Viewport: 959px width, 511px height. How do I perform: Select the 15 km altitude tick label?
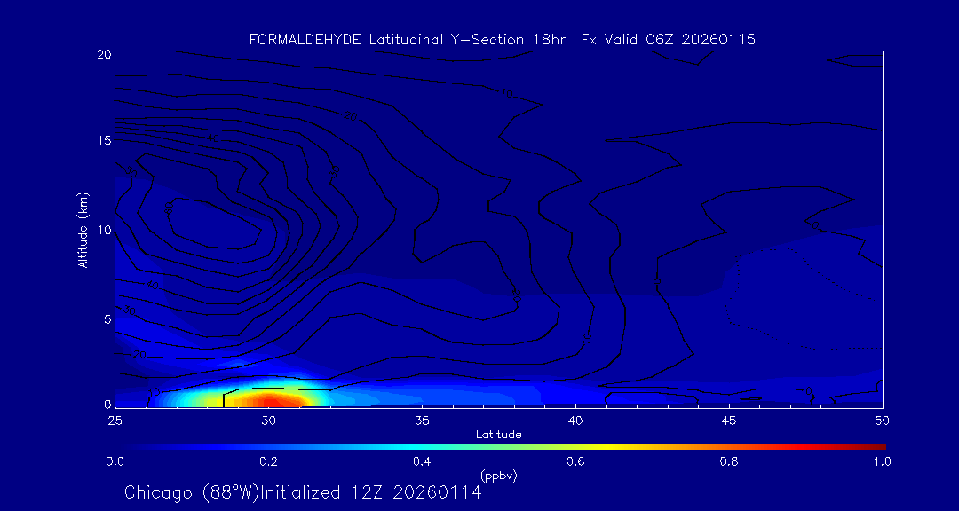point(103,141)
